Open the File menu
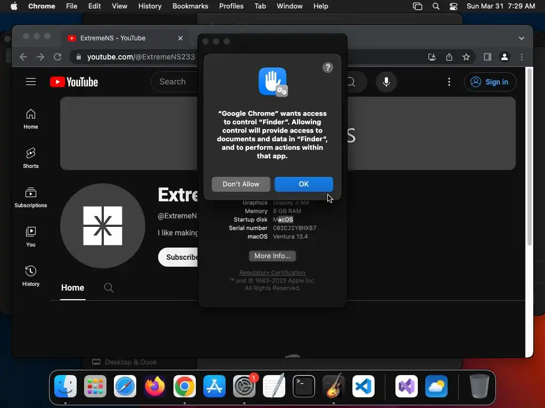Viewport: 545px width, 408px height. [72, 6]
